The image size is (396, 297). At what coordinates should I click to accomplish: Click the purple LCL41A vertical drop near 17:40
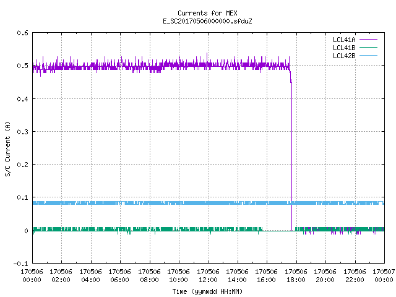291,157
